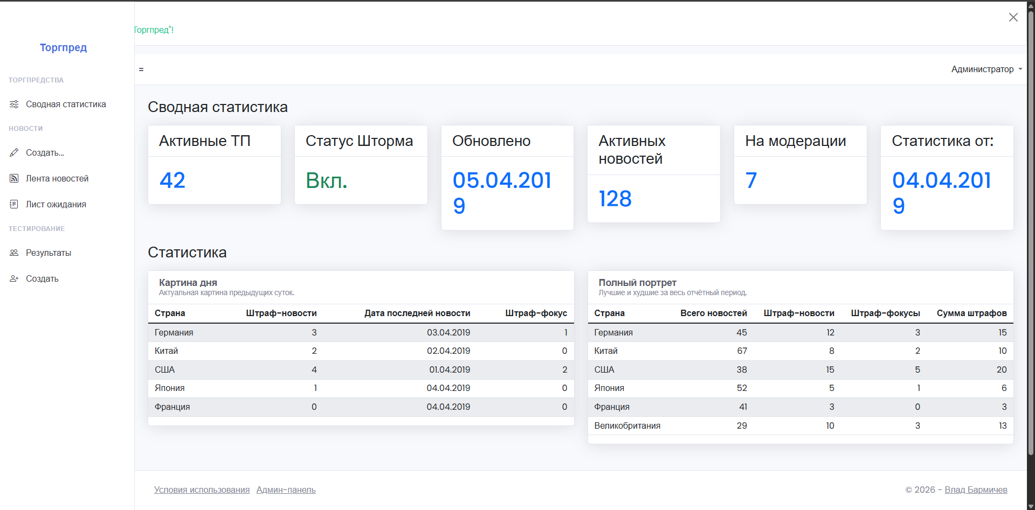Click the sidebar collapse icon near the top

pos(141,69)
